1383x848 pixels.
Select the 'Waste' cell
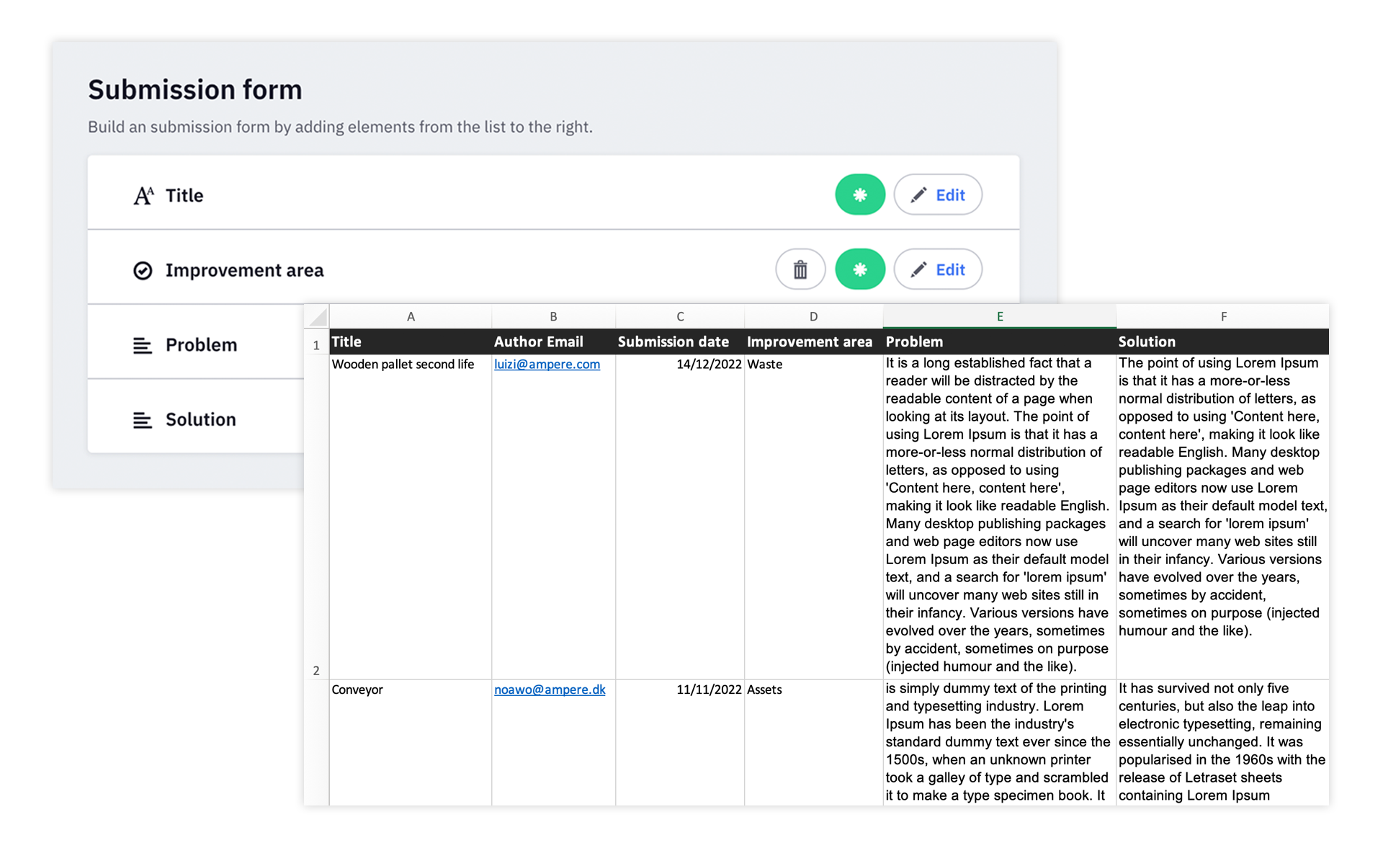point(813,517)
